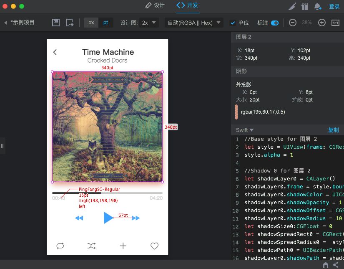Go back from 示例项目 project
This screenshot has height=269, width=344.
point(5,23)
